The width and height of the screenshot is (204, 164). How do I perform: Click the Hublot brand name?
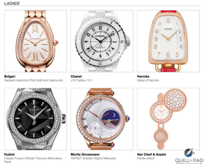click(9, 155)
